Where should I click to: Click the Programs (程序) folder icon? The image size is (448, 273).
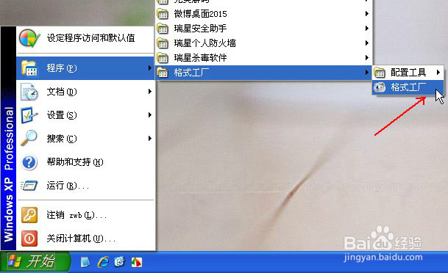(29, 68)
